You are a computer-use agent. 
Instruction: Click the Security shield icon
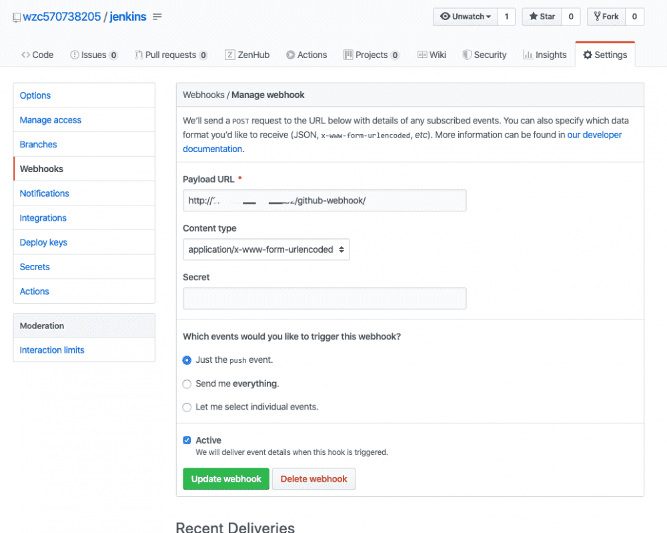468,55
